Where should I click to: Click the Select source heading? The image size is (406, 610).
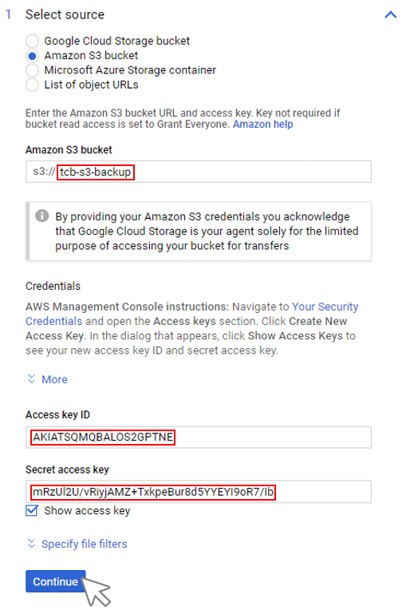point(65,15)
